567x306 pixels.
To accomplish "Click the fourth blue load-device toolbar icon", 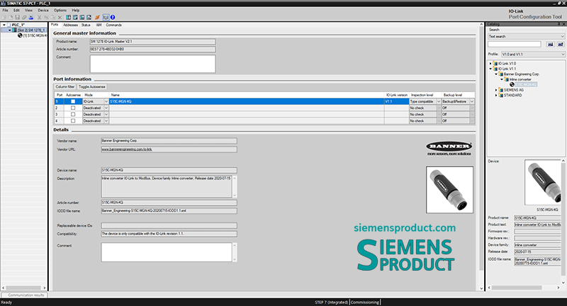I will [x=89, y=17].
